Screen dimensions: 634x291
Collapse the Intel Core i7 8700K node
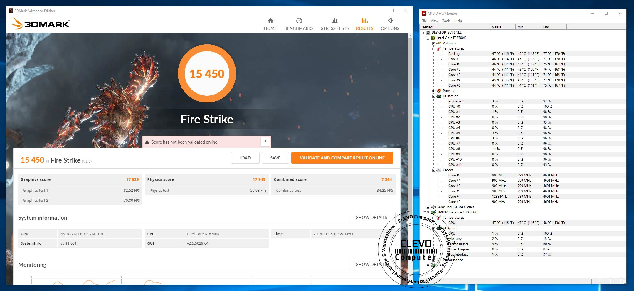[x=428, y=38]
